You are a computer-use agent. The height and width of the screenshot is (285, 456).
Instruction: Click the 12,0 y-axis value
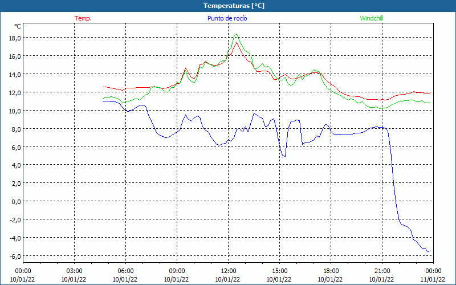(15, 92)
